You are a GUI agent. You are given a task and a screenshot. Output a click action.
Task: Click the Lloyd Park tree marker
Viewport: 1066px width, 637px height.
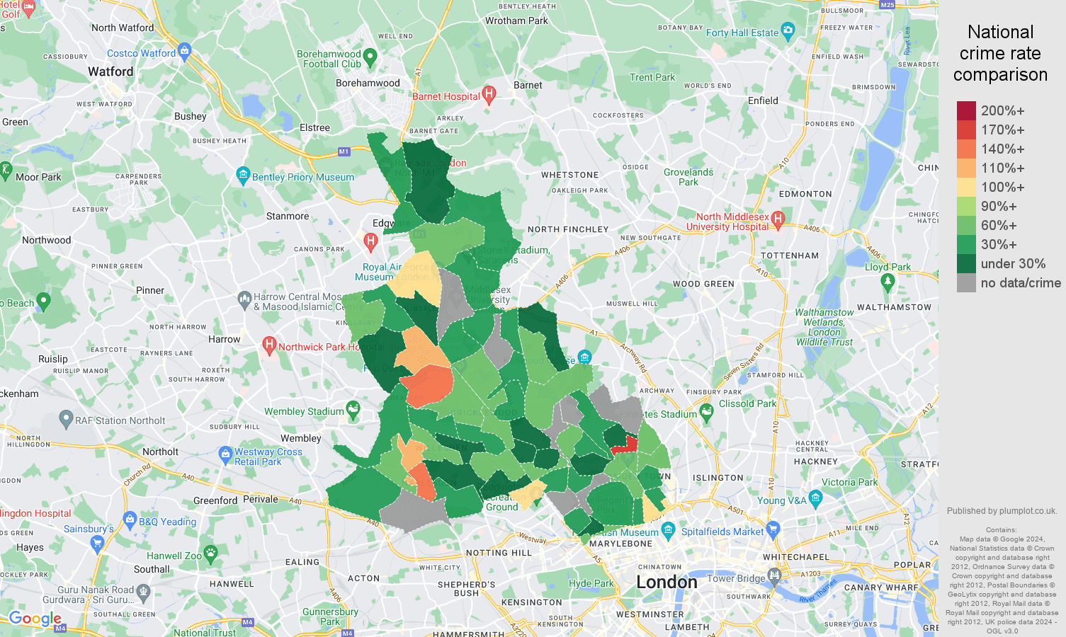(888, 282)
